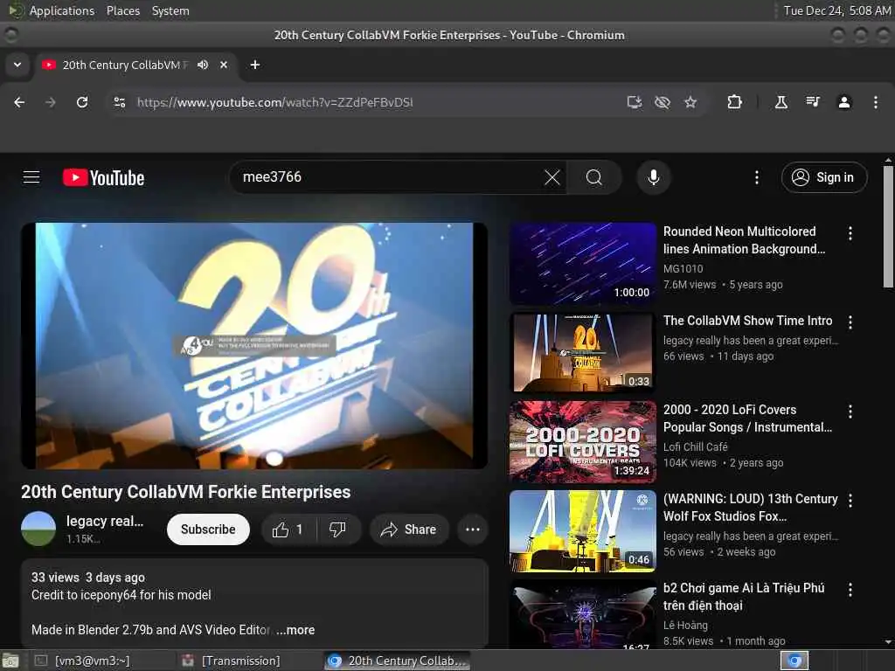
Task: Expand the tab search dropdown arrow
Action: tap(17, 65)
